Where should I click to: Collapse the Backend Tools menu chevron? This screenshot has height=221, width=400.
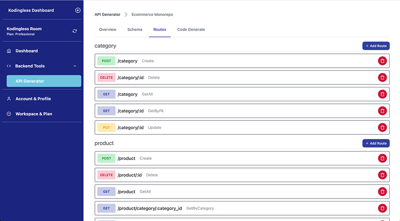pos(75,66)
